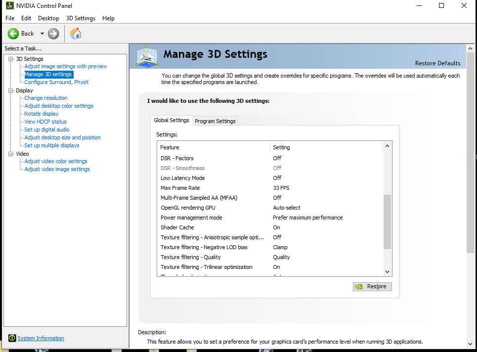Click the Home house icon in the toolbar
This screenshot has width=477, height=352.
coord(76,34)
